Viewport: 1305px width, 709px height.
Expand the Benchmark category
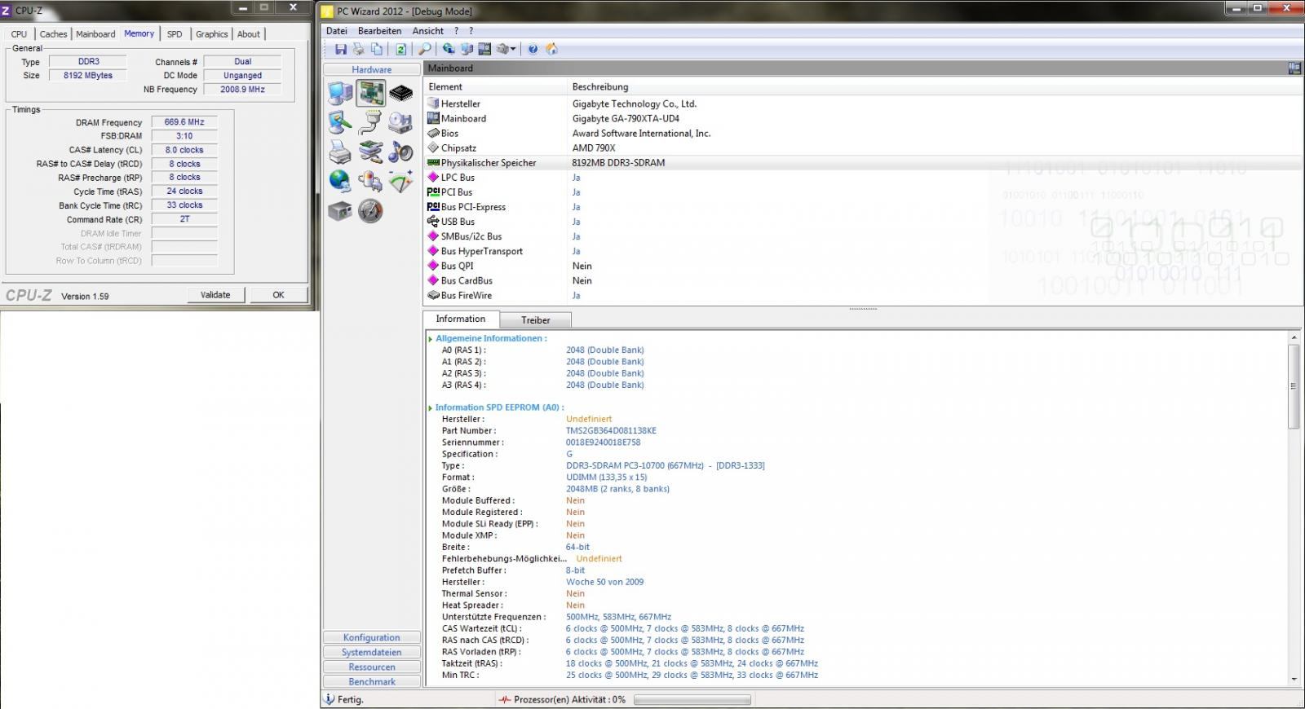(x=372, y=681)
